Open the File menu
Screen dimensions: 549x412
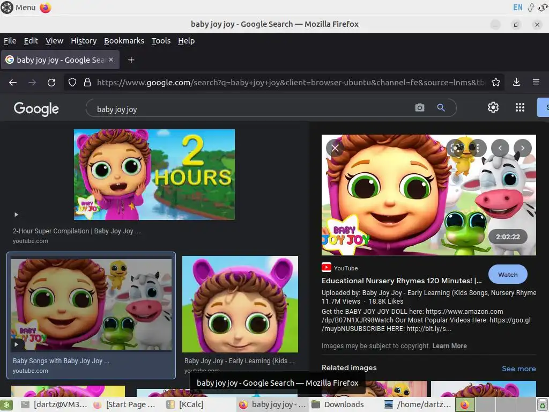click(10, 41)
